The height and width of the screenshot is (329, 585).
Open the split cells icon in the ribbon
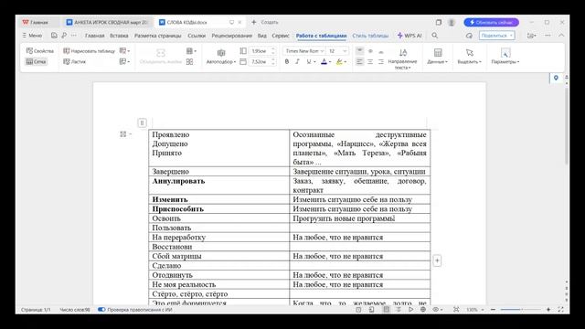(189, 61)
